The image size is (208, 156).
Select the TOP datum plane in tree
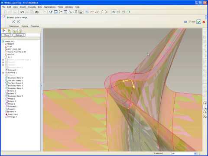click(8, 46)
